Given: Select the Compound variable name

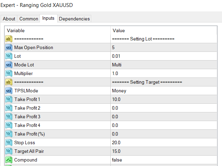Looking at the screenshot, I should 26,160.
